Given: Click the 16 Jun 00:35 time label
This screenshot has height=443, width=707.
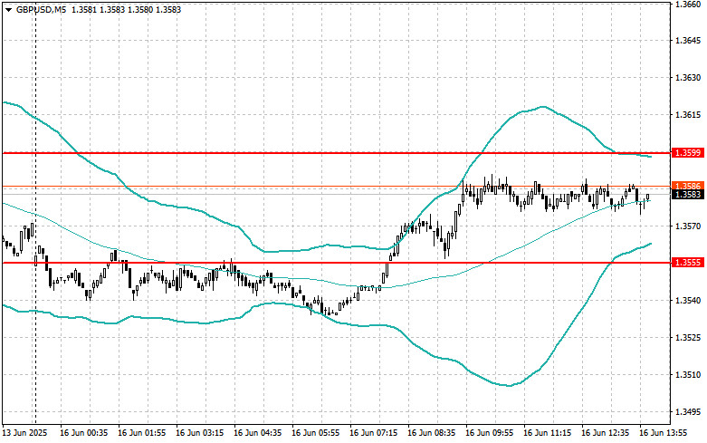Looking at the screenshot, I should [84, 433].
